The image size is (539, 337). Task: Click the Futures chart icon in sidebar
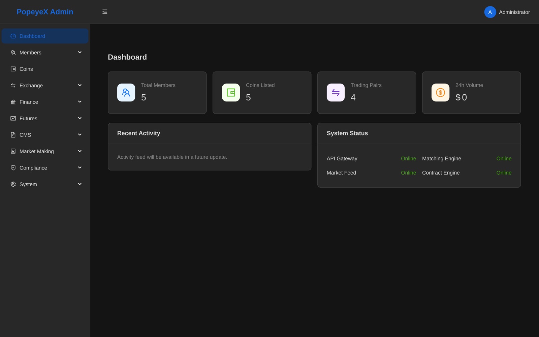click(13, 118)
